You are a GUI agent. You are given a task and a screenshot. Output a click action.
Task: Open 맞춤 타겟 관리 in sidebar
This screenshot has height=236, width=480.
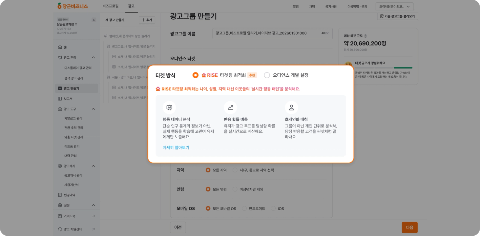[74, 137]
